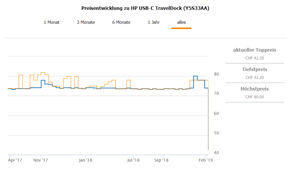The image size is (287, 170).
Task: Click the 80 y-axis price label
Action: [x=217, y=74]
